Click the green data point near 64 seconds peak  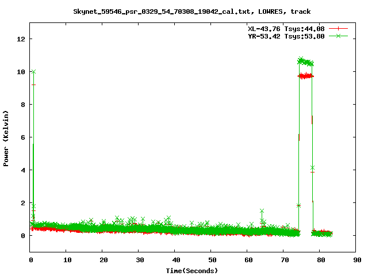(262, 211)
